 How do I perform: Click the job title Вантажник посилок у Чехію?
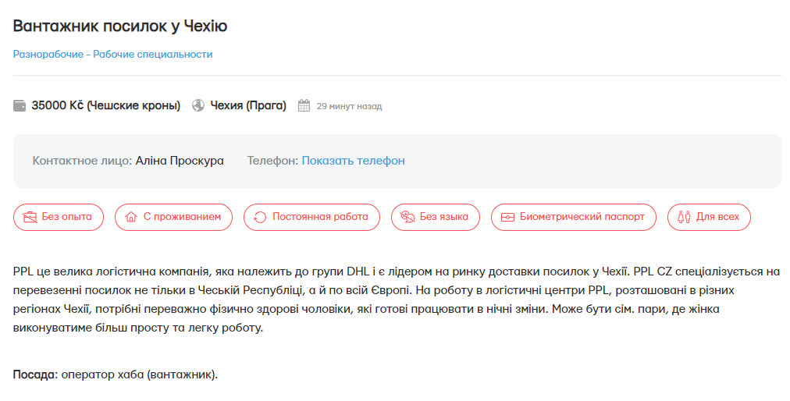tap(120, 26)
